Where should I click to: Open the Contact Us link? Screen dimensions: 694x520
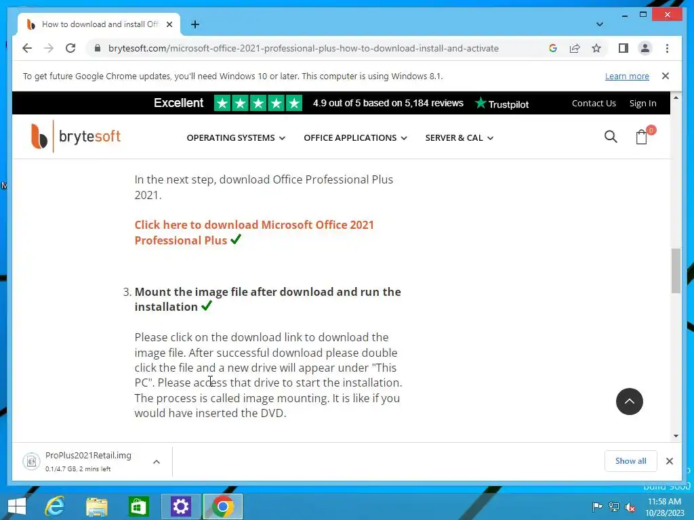pyautogui.click(x=594, y=103)
